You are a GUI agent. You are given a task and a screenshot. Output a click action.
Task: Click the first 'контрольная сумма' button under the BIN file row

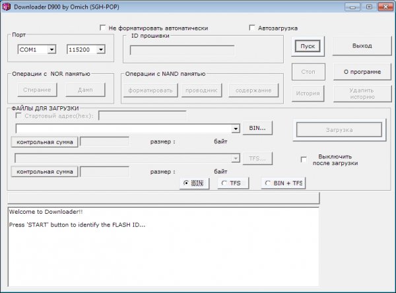coord(44,142)
